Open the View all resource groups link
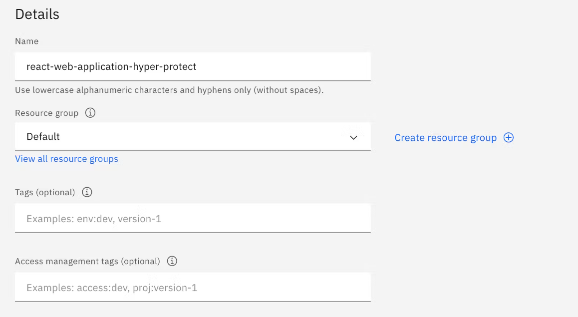578x317 pixels. (67, 159)
